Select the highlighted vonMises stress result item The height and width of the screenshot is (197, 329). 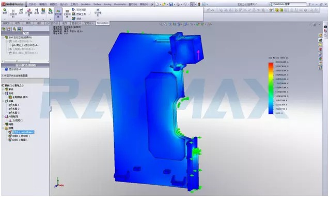point(23,132)
